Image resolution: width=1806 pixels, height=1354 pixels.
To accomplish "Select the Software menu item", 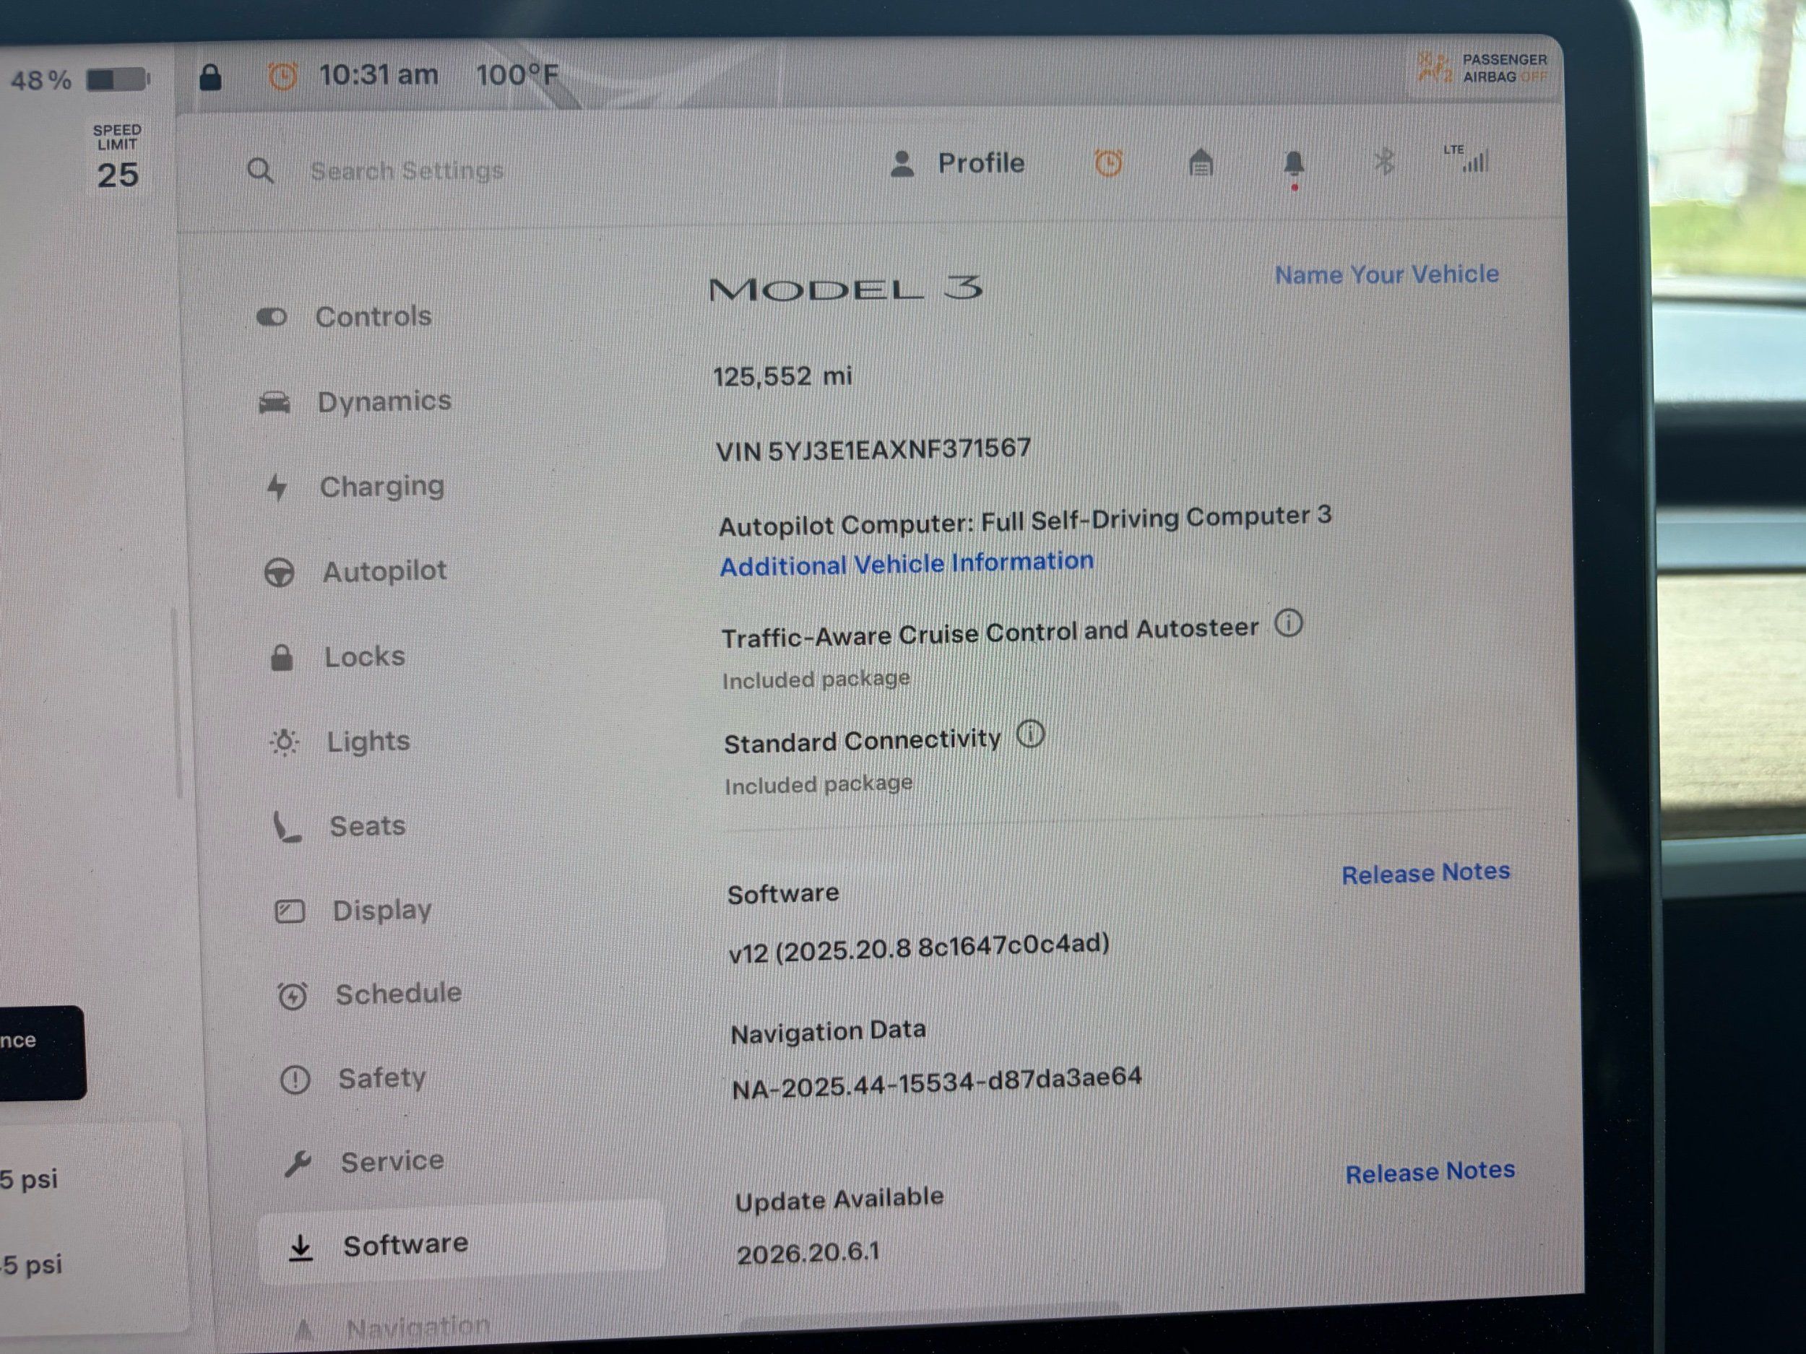I will (x=463, y=1244).
